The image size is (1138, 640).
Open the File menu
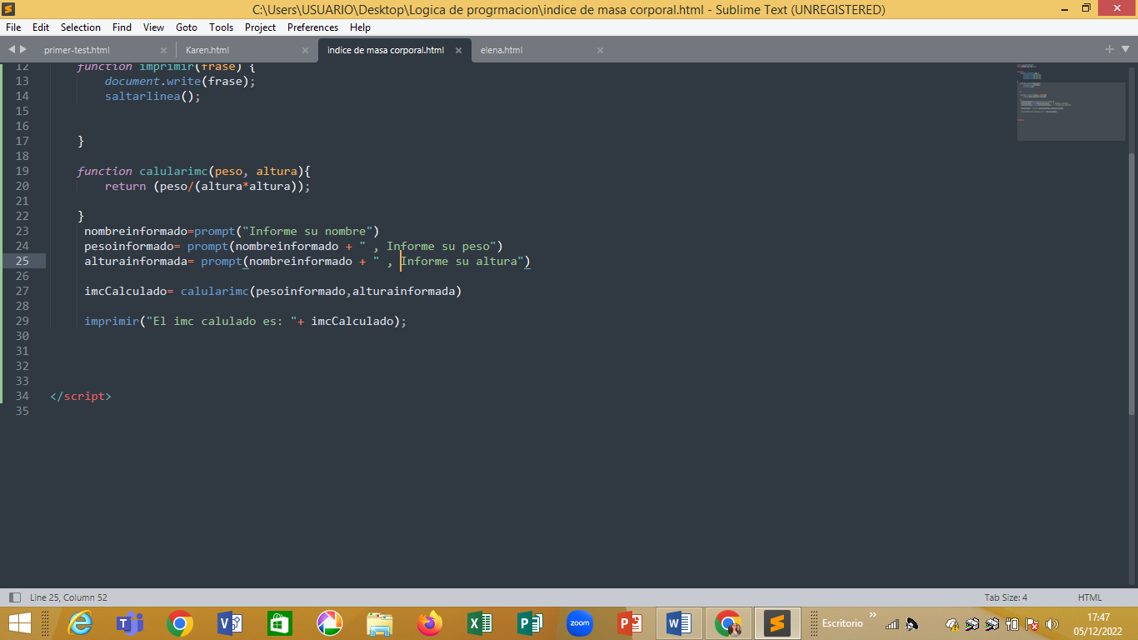coord(13,27)
